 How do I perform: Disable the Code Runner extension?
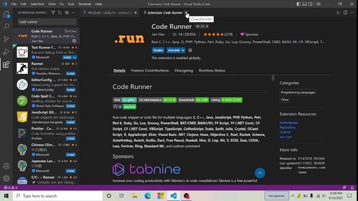[x=158, y=50]
